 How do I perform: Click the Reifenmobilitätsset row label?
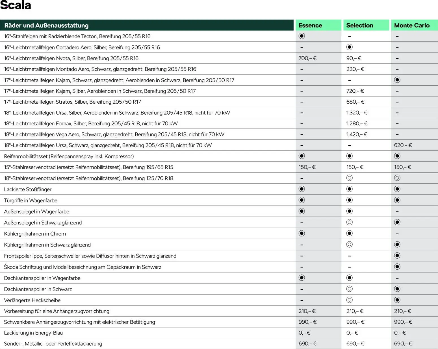click(69, 156)
